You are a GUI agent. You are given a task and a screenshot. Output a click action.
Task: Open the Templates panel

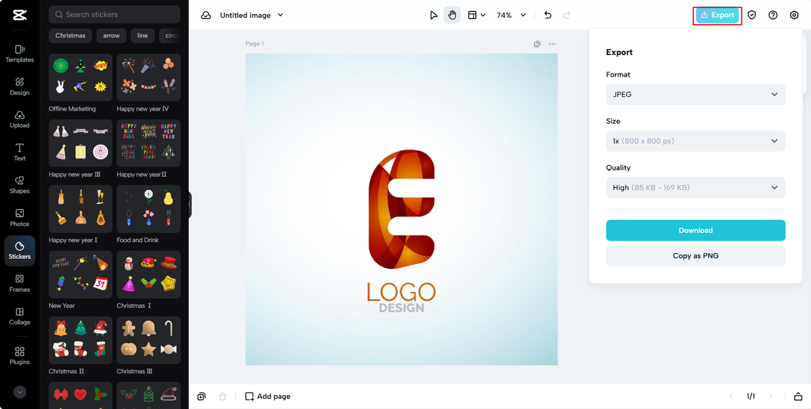(20, 53)
